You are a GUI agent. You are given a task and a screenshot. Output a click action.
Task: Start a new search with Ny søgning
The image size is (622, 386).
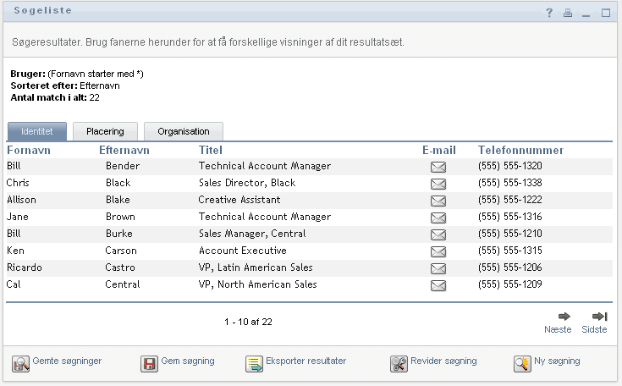coord(547,361)
